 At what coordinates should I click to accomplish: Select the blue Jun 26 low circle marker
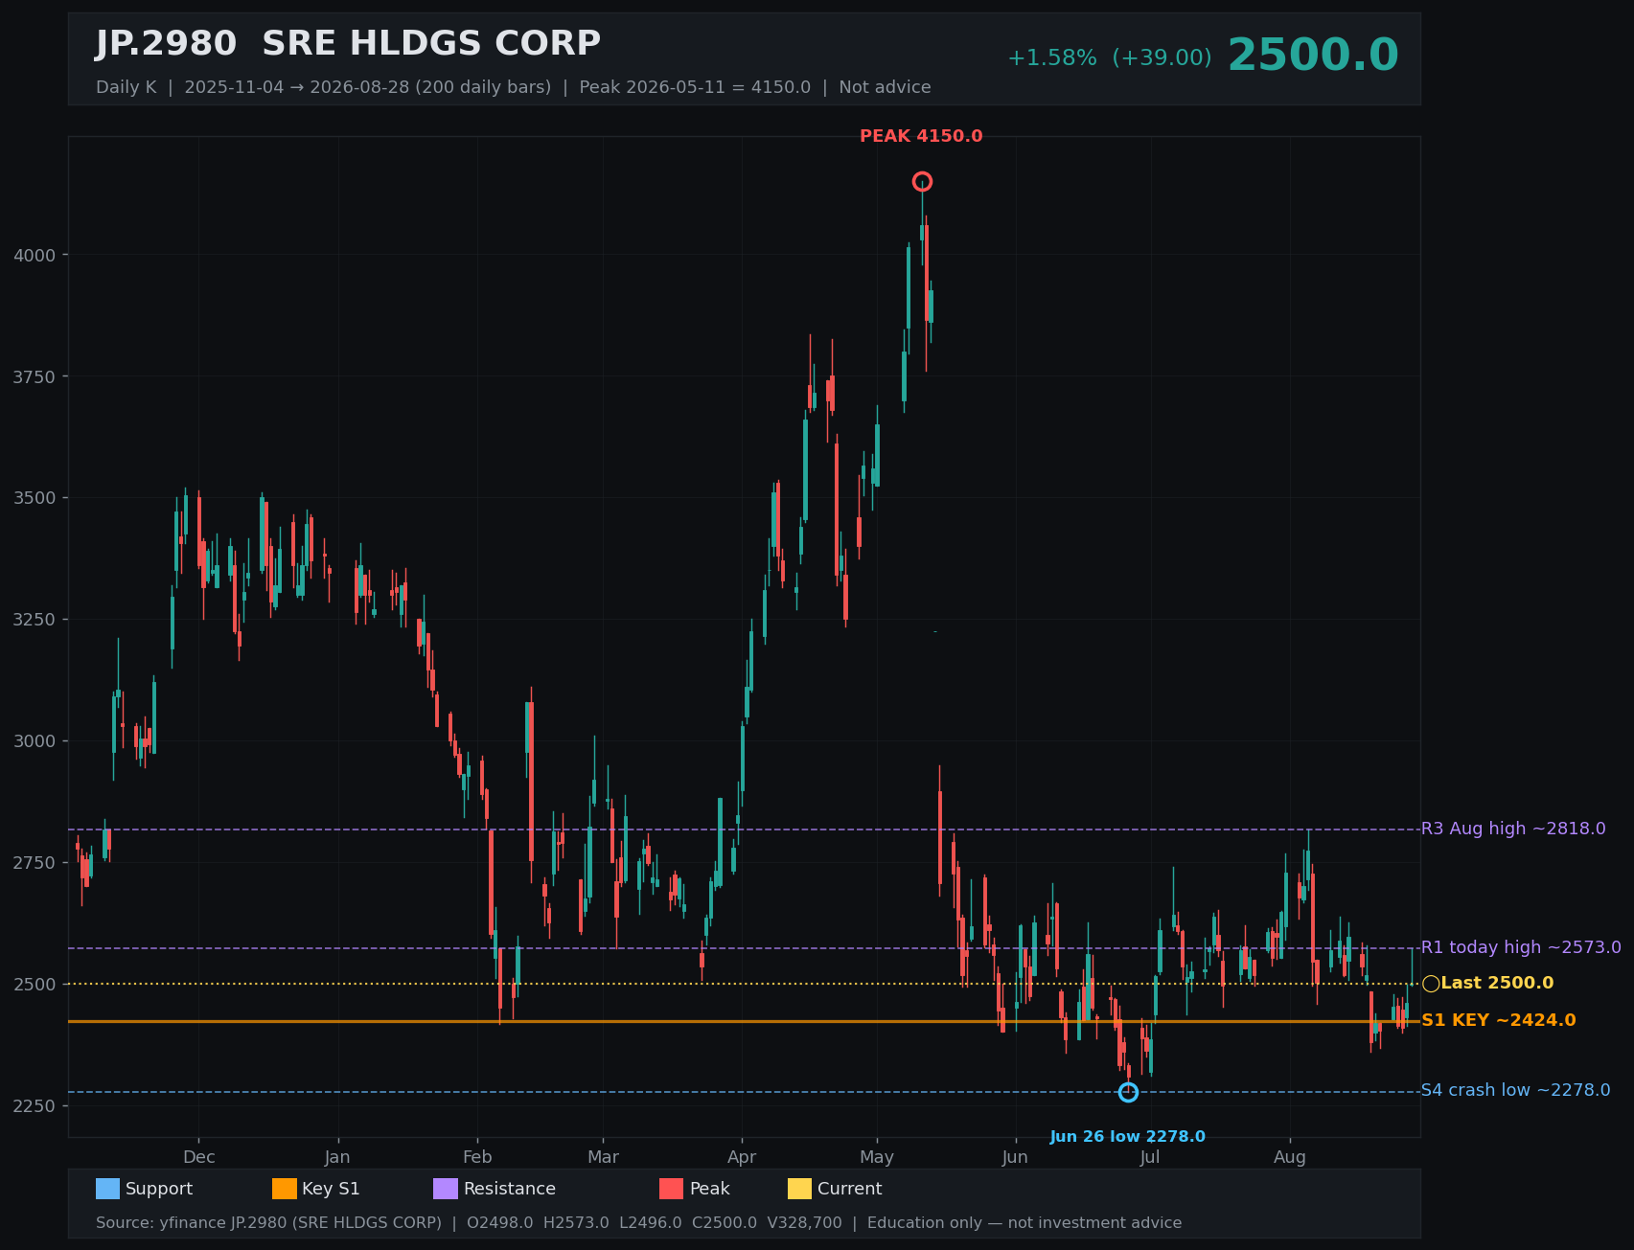(x=1128, y=1092)
